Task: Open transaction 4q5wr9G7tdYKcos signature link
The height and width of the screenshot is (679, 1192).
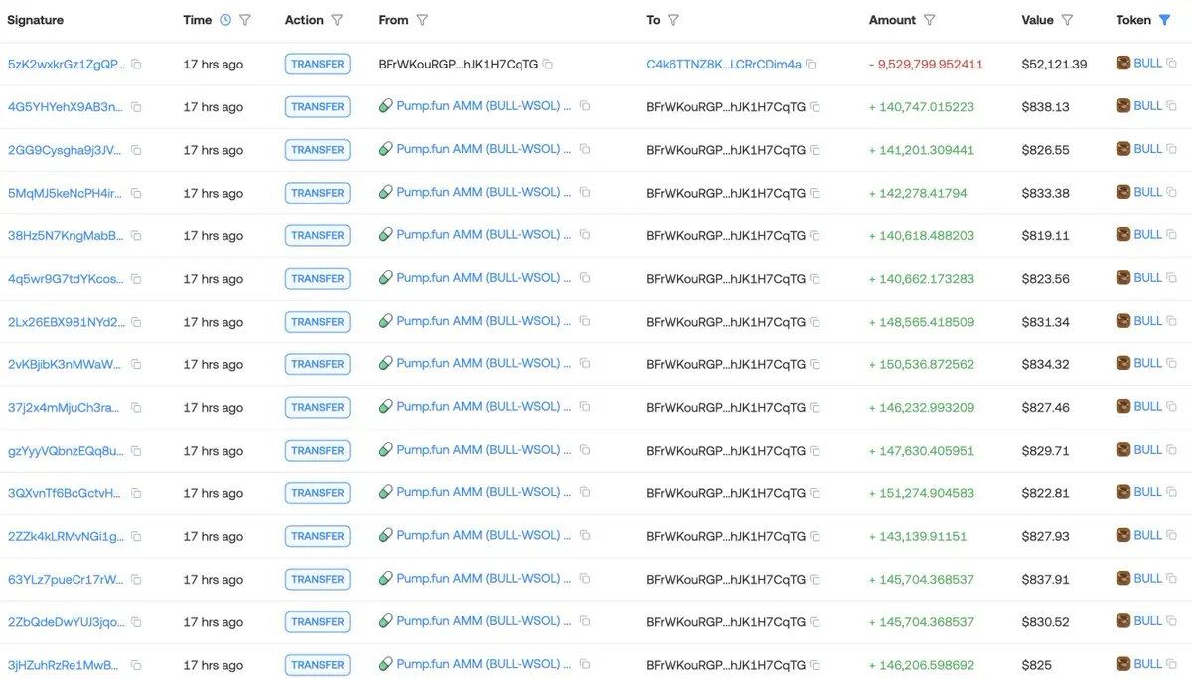Action: [x=67, y=279]
